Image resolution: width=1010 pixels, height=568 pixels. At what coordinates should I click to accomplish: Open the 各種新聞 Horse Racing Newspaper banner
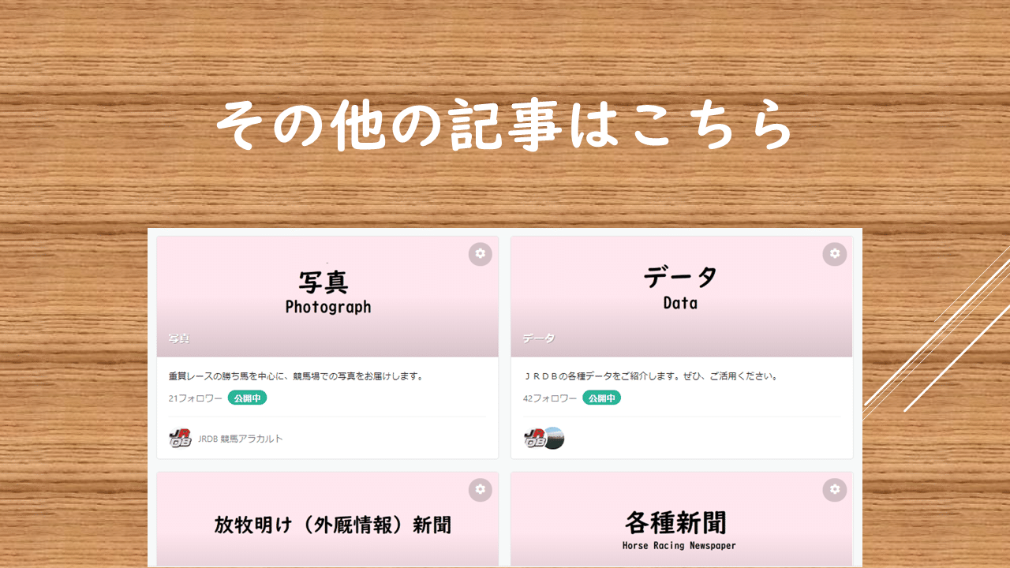pos(682,518)
